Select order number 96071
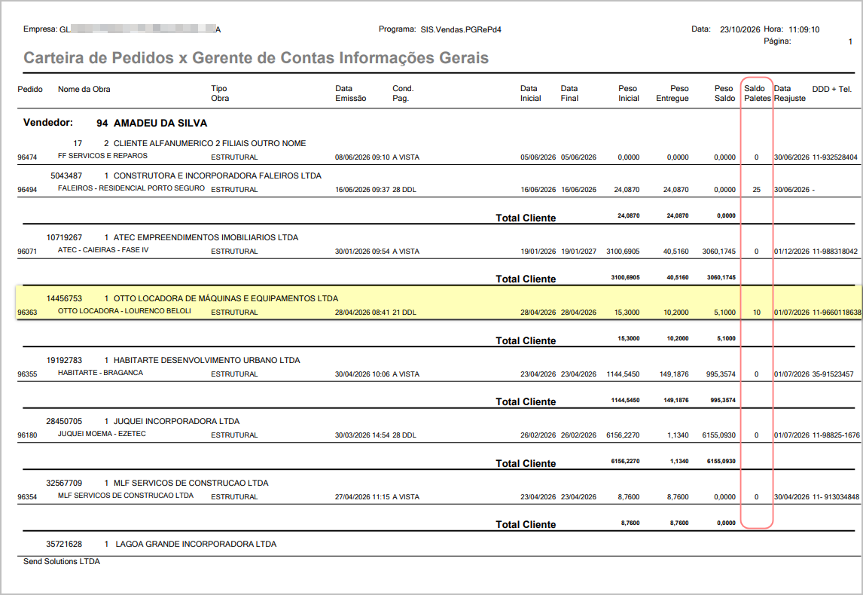 click(x=27, y=252)
